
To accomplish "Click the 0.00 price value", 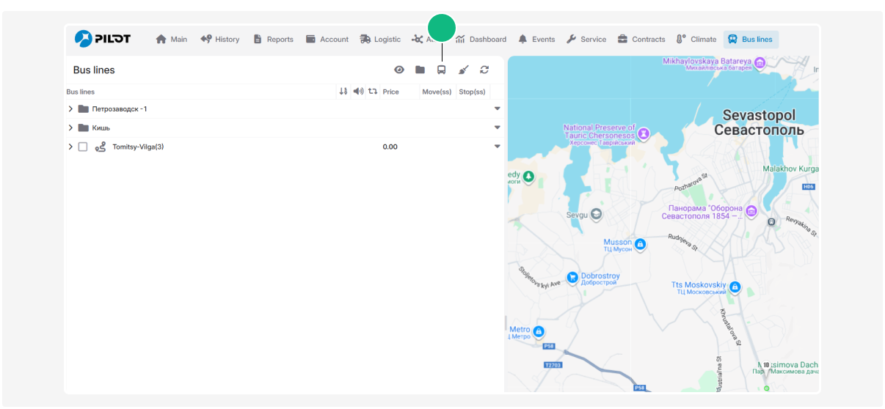I will tap(390, 147).
